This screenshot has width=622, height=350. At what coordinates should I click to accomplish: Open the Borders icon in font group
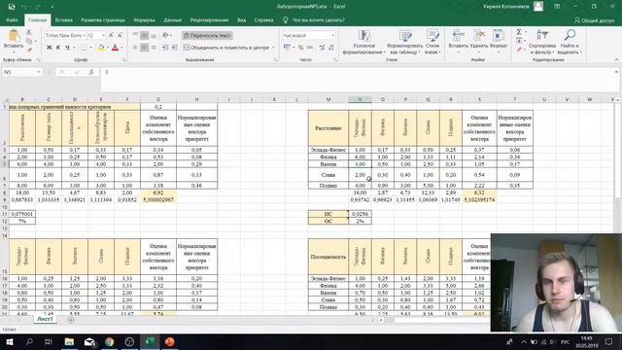coord(84,48)
